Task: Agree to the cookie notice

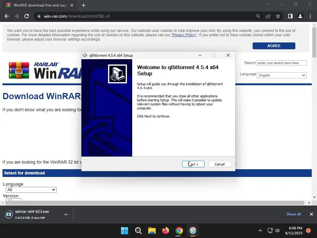Action: click(274, 46)
